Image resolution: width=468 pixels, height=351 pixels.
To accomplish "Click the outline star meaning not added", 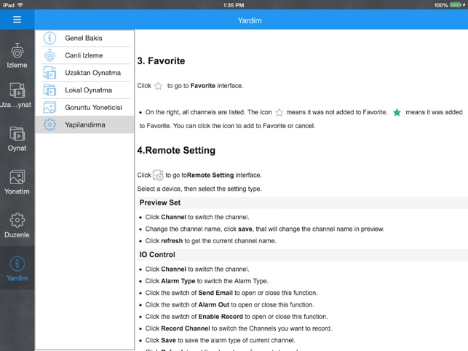I will [x=279, y=112].
